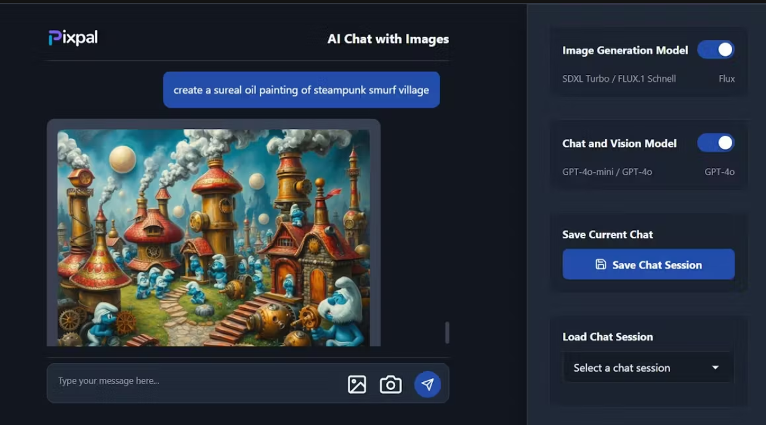Click the Image Generation Model label

625,50
